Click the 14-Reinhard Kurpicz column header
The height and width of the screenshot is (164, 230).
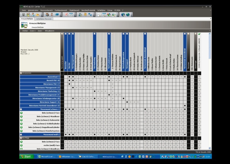coord(76,52)
